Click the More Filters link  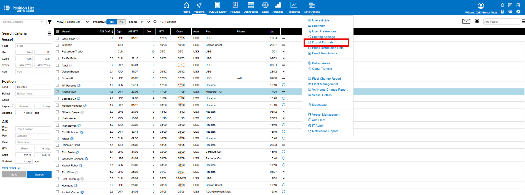(x=11, y=168)
